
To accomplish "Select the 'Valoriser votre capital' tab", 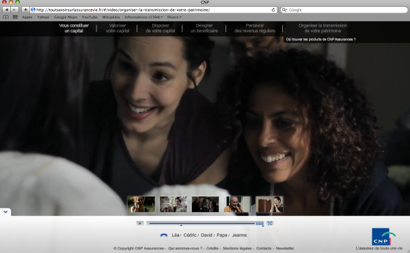I will [x=118, y=28].
